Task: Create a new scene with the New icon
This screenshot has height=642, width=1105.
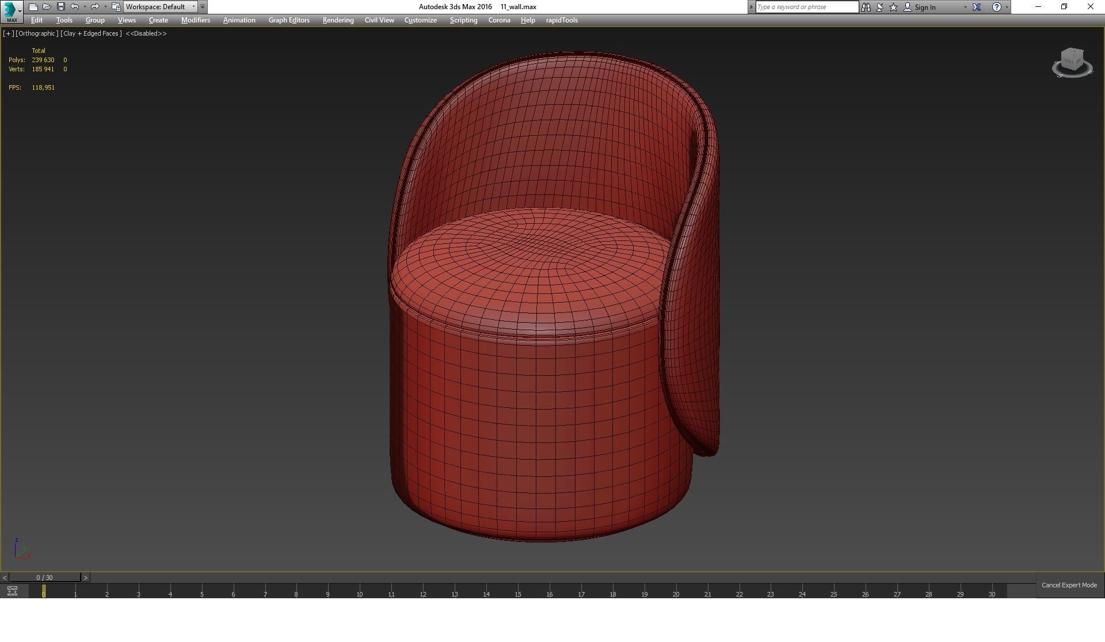Action: [x=33, y=7]
